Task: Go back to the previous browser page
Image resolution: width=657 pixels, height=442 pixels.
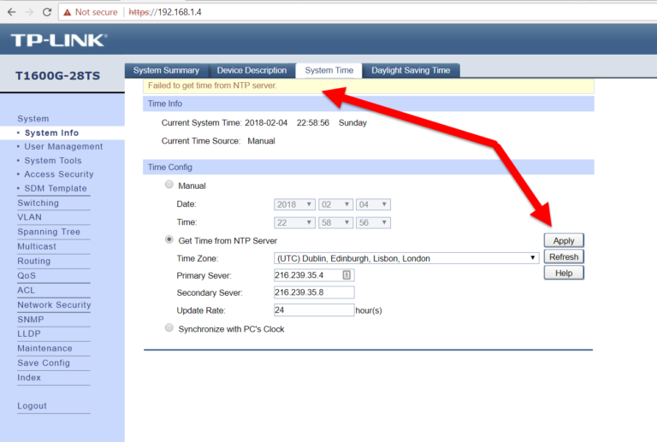Action: 11,12
